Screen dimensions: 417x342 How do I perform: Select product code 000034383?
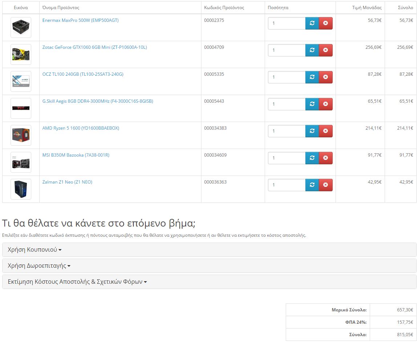(216, 128)
